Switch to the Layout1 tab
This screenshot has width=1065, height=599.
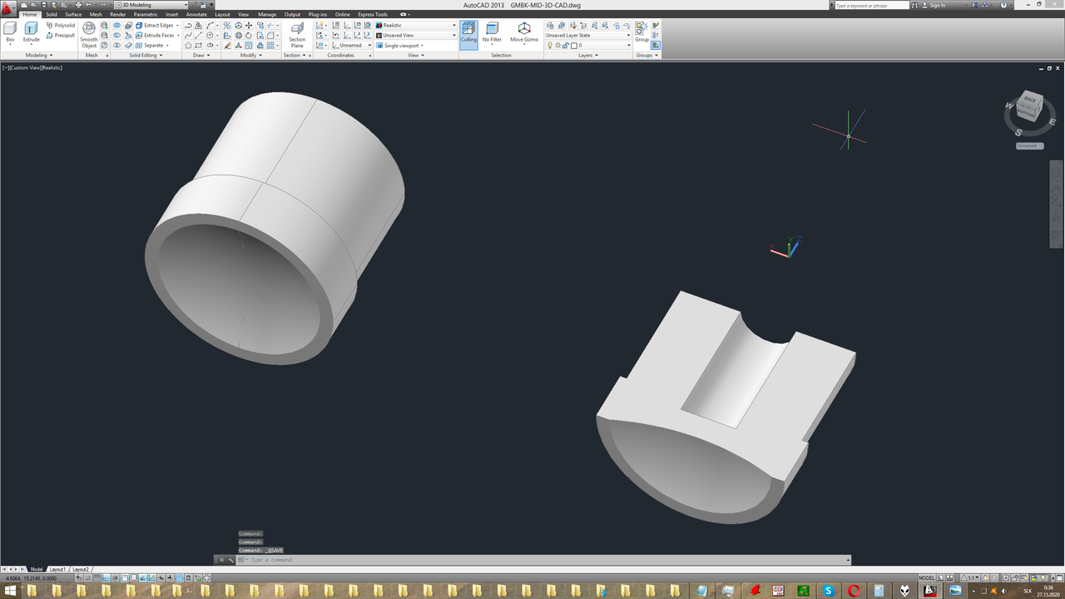[57, 569]
